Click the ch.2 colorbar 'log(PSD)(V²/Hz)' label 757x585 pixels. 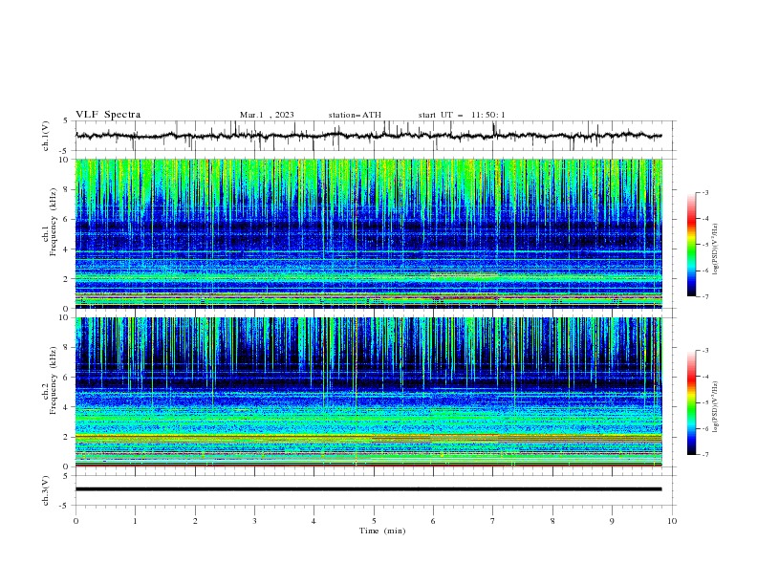point(716,407)
